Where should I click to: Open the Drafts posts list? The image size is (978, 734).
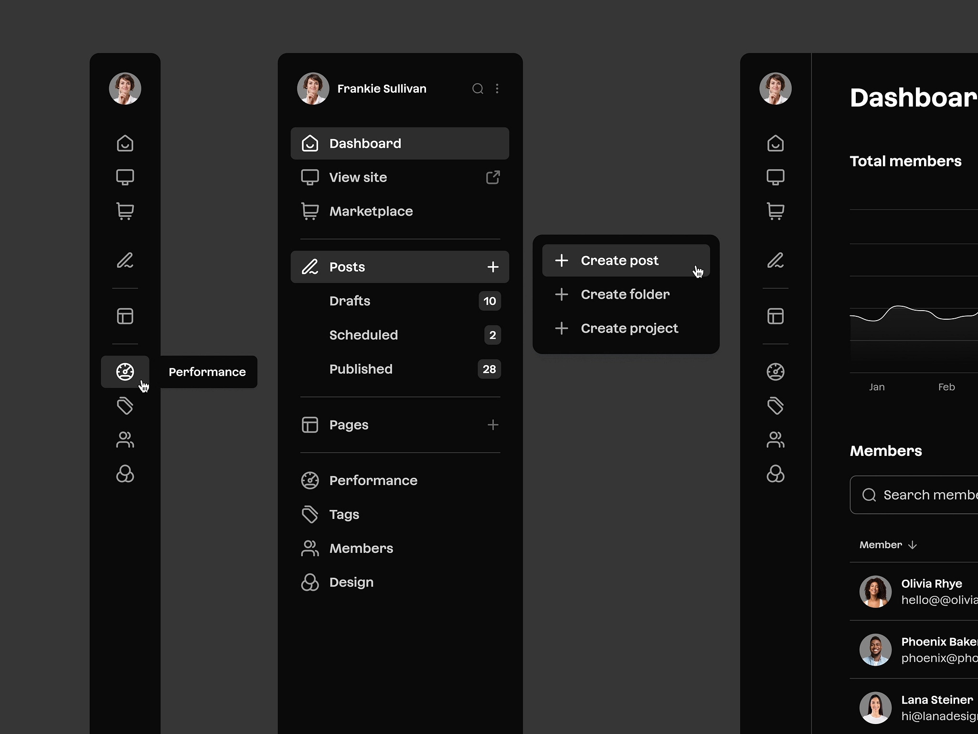click(x=350, y=301)
